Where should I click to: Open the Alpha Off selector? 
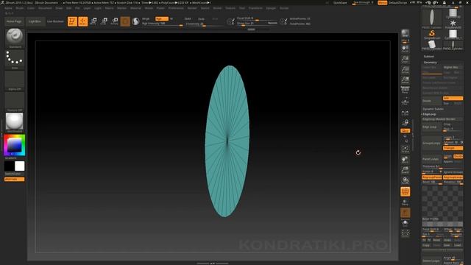point(15,81)
